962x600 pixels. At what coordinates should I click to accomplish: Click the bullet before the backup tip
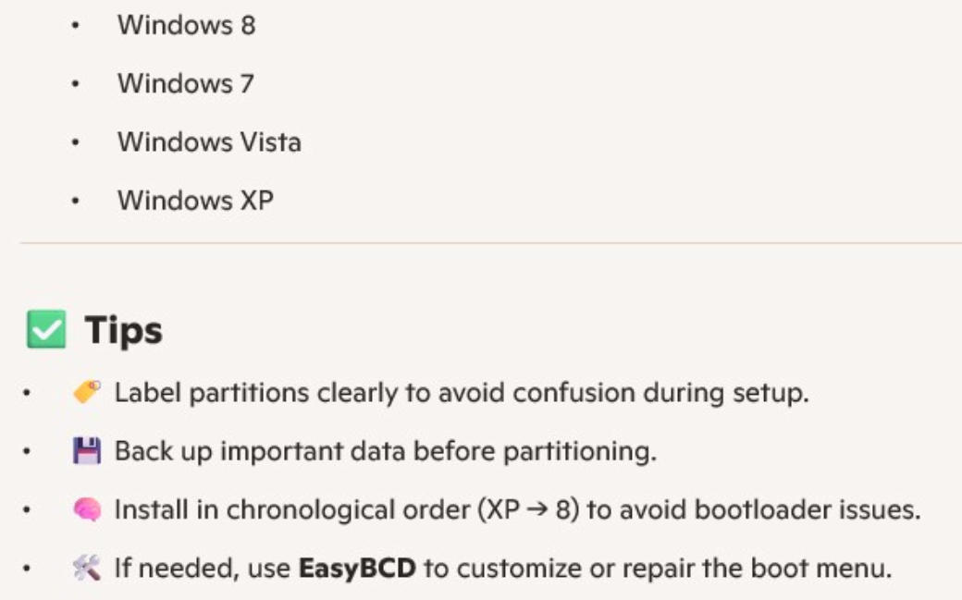point(31,452)
